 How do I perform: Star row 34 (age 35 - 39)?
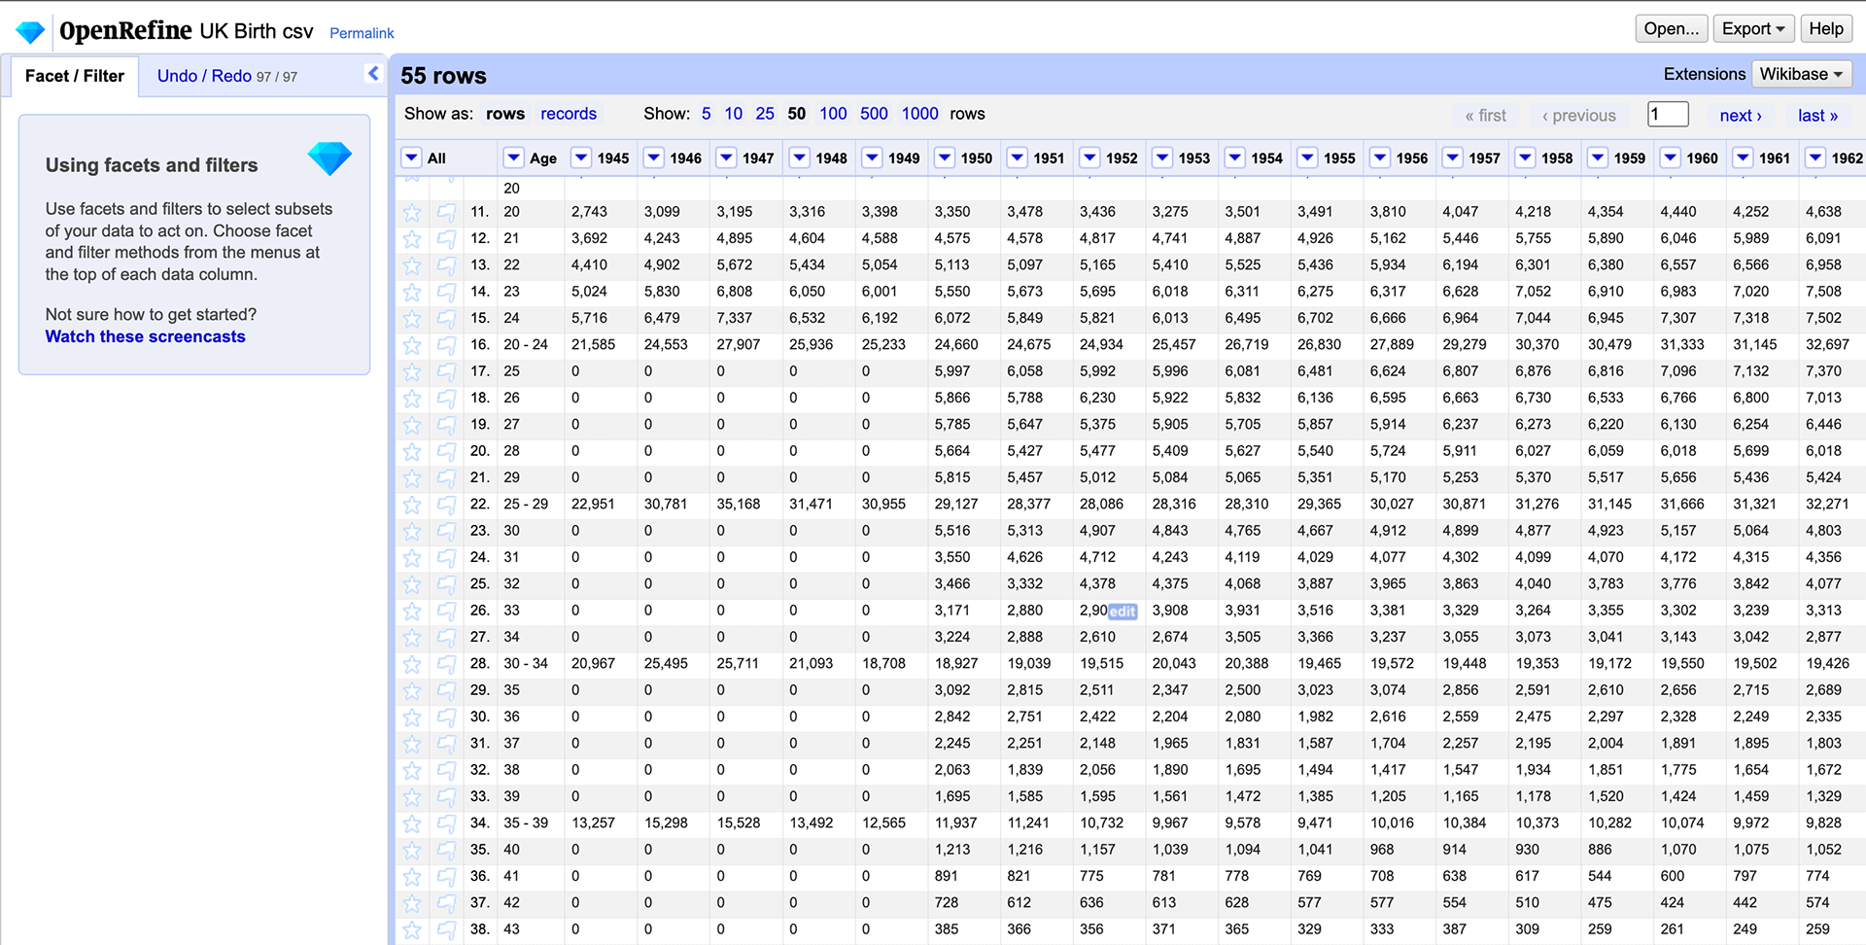[x=412, y=823]
